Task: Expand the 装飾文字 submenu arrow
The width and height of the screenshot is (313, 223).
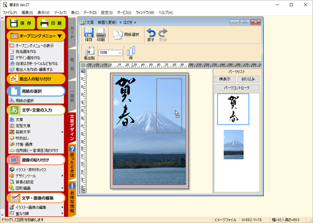Action: pos(63,132)
